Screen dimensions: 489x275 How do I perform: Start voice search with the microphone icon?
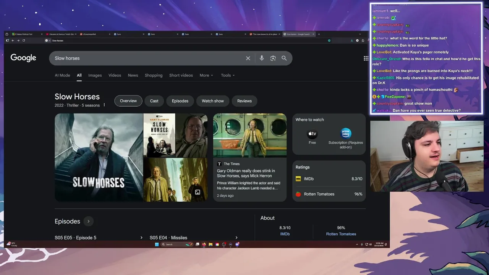coord(262,58)
